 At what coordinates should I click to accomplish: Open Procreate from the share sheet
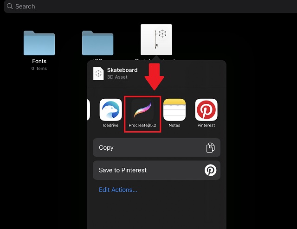142,110
